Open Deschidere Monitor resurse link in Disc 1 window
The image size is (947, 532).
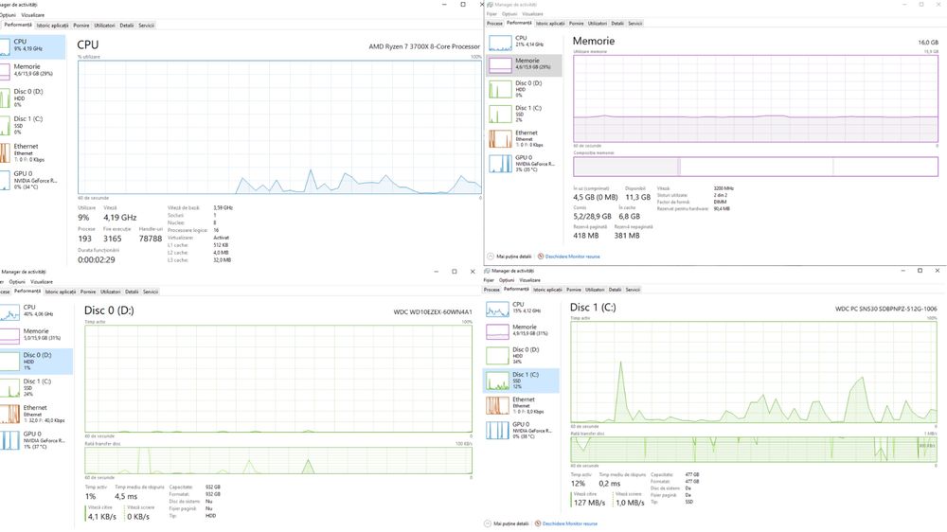tap(566, 523)
